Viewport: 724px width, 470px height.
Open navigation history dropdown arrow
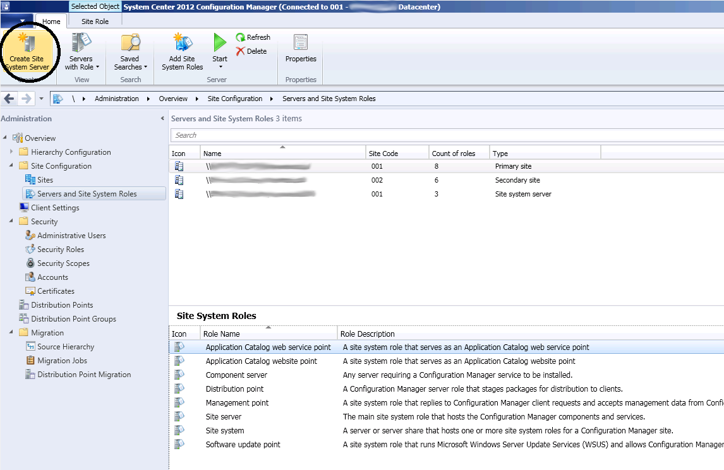tap(41, 99)
